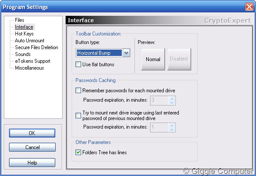Expand the Button type dropdown arrow
The image size is (256, 176).
click(x=126, y=53)
